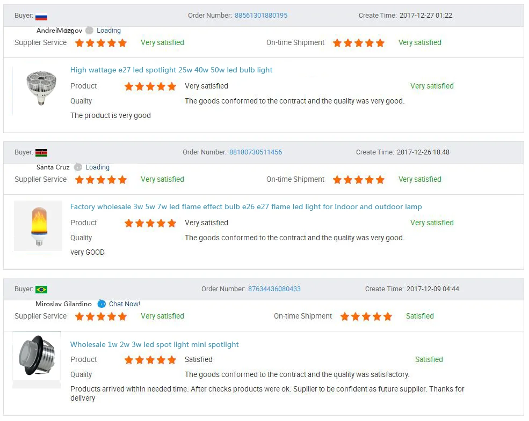Screen dimensions: 529x421
Task: Click the Kenyan flag beside the second buyer
Action: [41, 153]
